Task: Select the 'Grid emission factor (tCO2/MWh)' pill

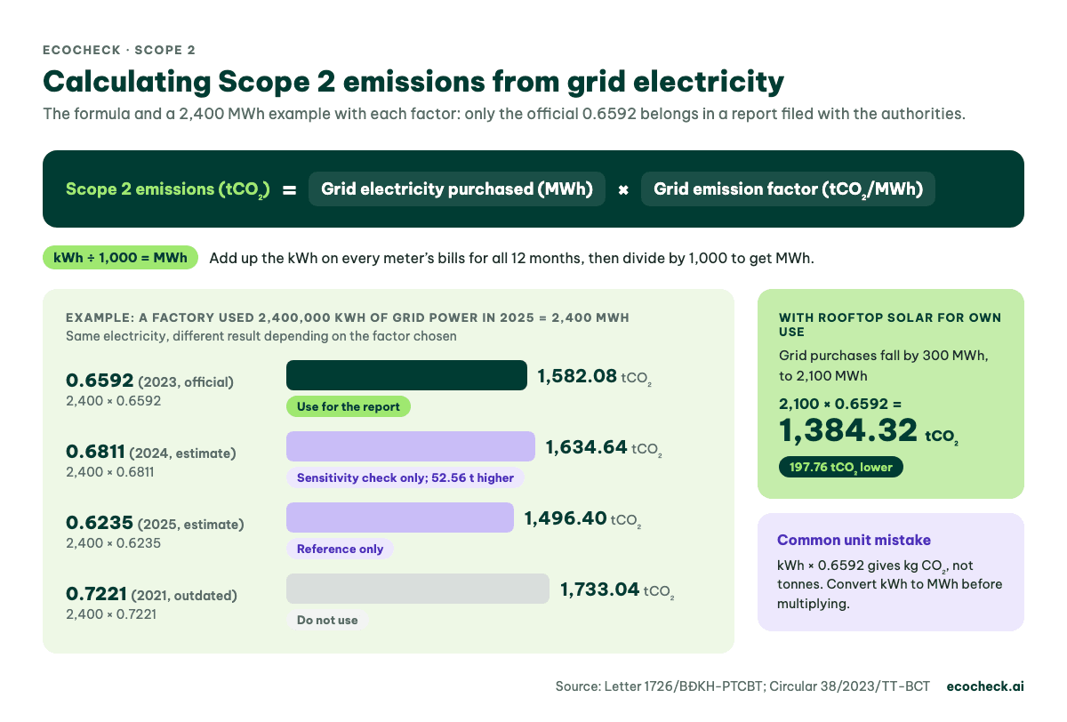Action: 788,189
